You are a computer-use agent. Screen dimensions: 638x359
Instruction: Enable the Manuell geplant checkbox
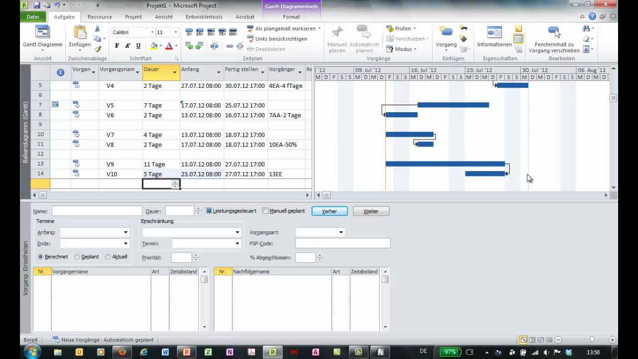pos(266,211)
